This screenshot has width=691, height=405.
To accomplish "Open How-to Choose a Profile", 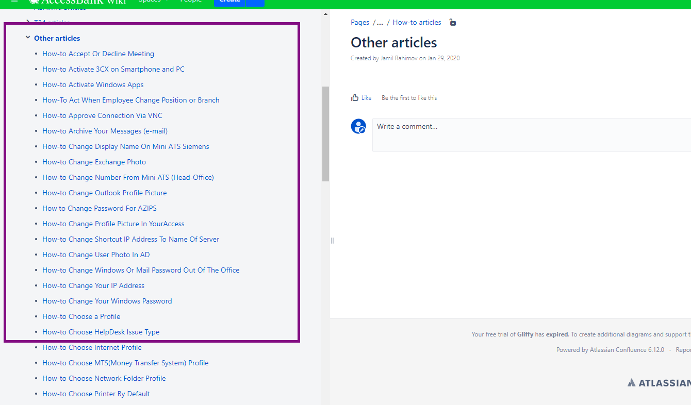I will (81, 316).
